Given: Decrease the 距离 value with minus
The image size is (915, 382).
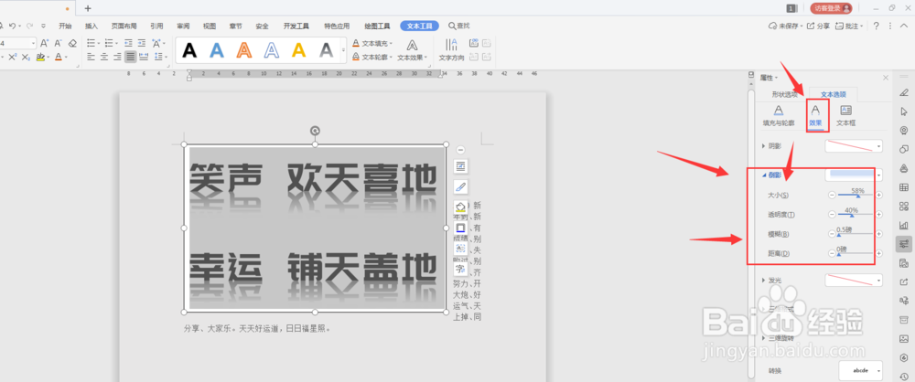Looking at the screenshot, I should [x=832, y=254].
